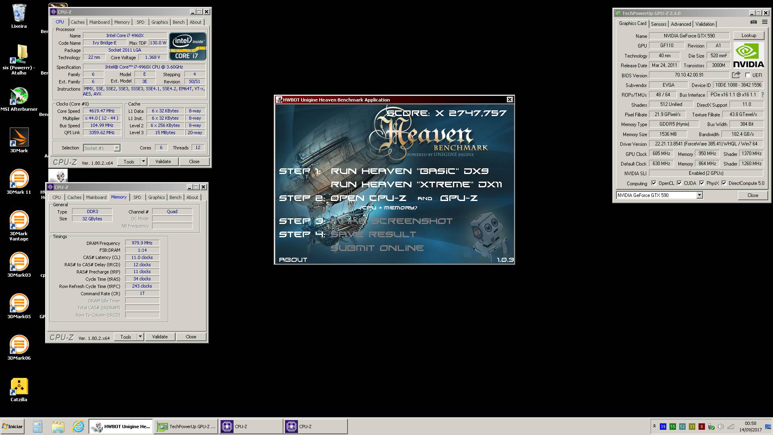Screen dimensions: 773x435
Task: Select TechPowerUp GPU-Z taskbar button
Action: pyautogui.click(x=186, y=427)
